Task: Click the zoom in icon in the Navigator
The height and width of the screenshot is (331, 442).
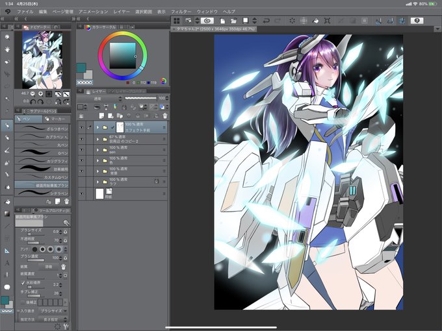Action: (40, 93)
